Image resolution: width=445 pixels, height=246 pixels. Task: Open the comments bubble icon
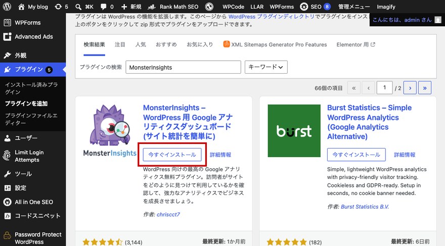104,7
